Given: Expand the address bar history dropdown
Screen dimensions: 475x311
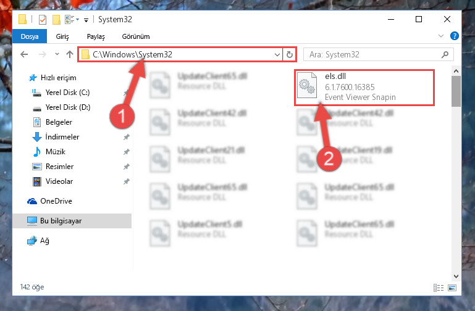Looking at the screenshot, I should [x=277, y=55].
